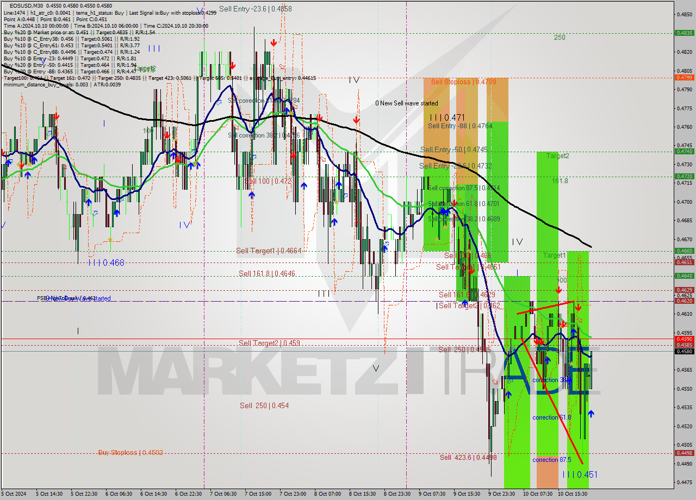
Task: Click the '6 Oct 14:30' time label
Action: click(x=153, y=494)
